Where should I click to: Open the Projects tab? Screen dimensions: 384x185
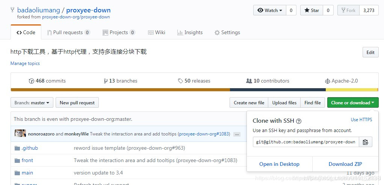119,32
